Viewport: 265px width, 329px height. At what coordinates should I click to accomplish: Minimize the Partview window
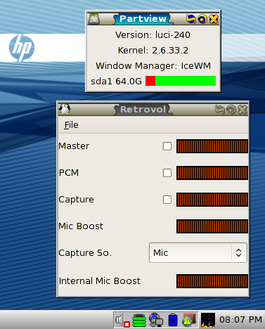[191, 19]
